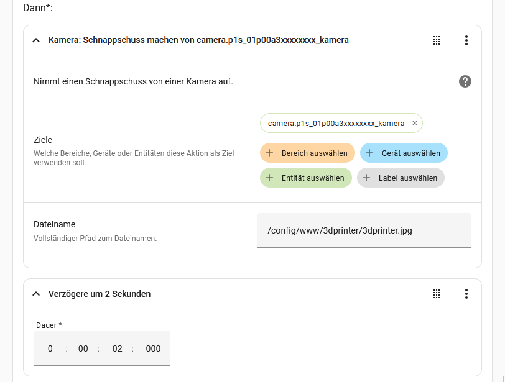Click Entität auswählen button
Screen dimensions: 505x382
click(x=305, y=178)
